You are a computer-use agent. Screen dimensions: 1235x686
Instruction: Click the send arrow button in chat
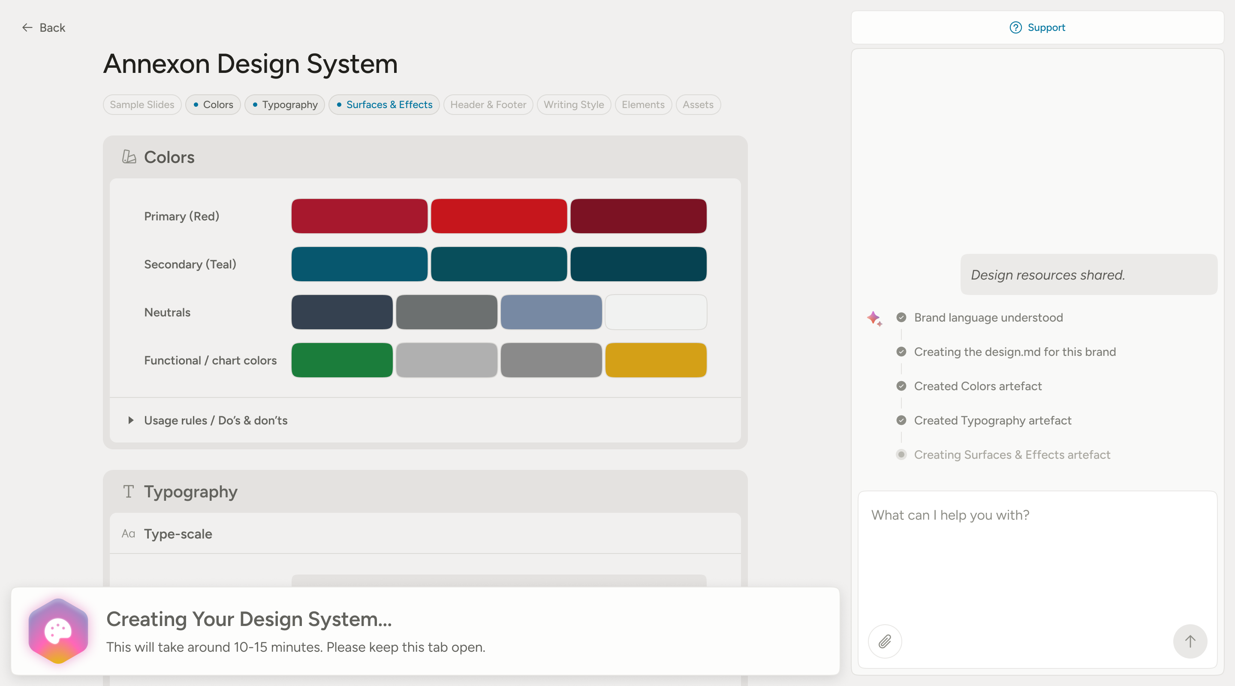coord(1190,641)
